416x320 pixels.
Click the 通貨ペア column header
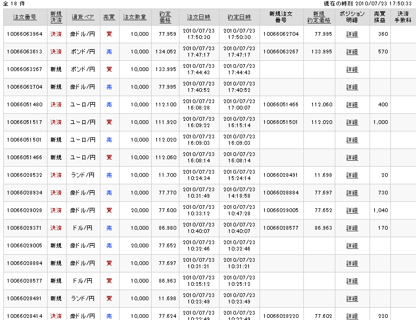pos(83,17)
